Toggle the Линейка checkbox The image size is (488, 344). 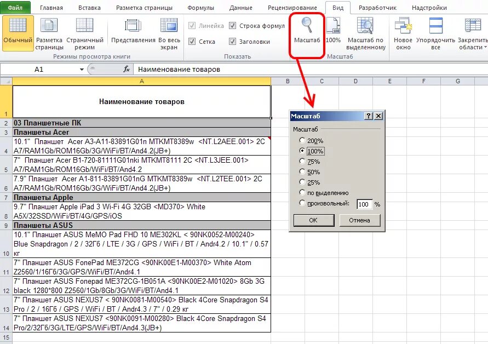click(192, 26)
